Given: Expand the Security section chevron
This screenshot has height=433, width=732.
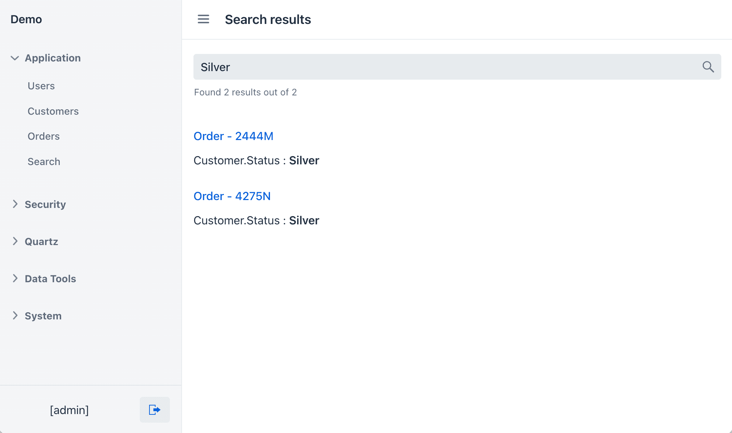Looking at the screenshot, I should pos(15,204).
